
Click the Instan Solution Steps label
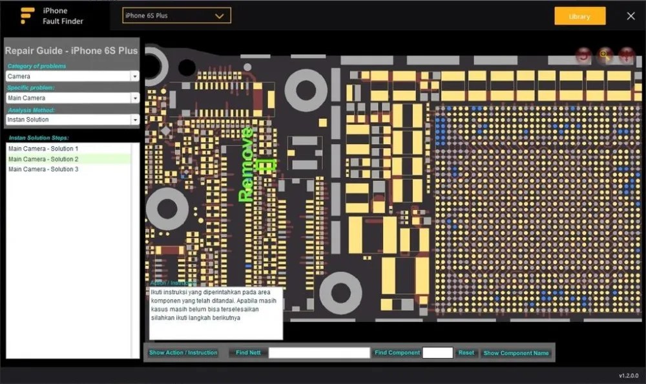[39, 138]
